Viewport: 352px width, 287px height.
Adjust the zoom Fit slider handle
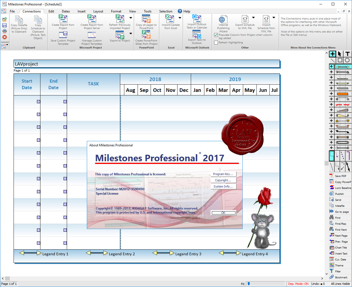tap(249, 284)
